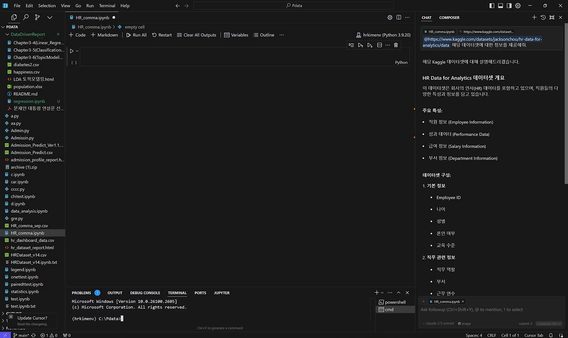Toggle the AI side pane layout icon
Screen dimensions: 568x338
[x=509, y=6]
